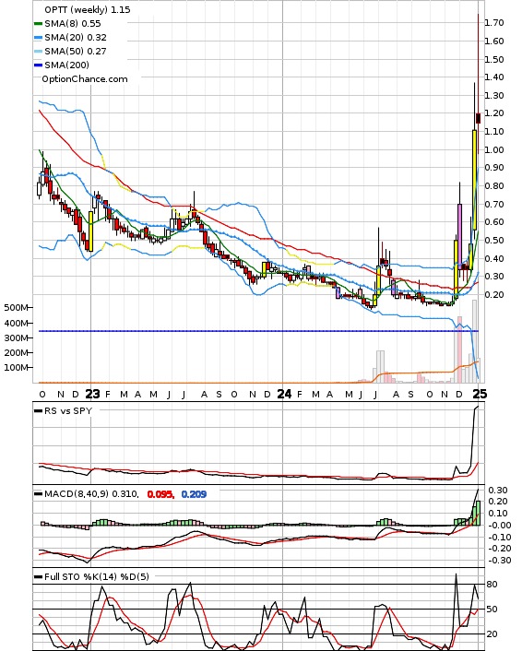Click the 24 year marker on time axis

284,394
